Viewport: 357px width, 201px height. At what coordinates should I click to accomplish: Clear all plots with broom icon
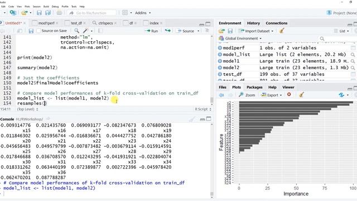click(301, 94)
